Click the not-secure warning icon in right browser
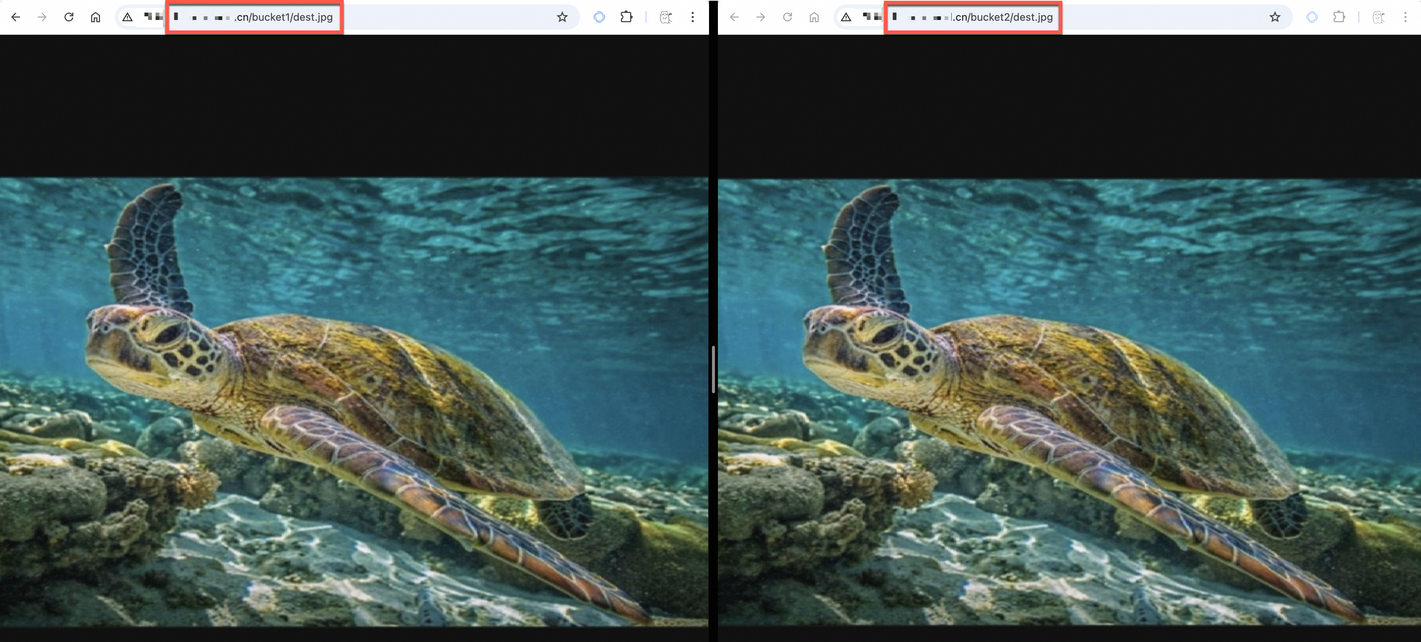This screenshot has width=1421, height=642. [846, 17]
